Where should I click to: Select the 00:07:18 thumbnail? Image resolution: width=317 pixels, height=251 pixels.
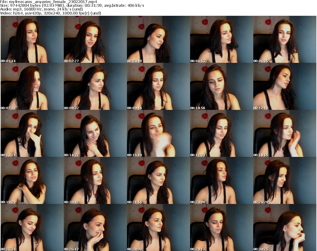point(32,86)
